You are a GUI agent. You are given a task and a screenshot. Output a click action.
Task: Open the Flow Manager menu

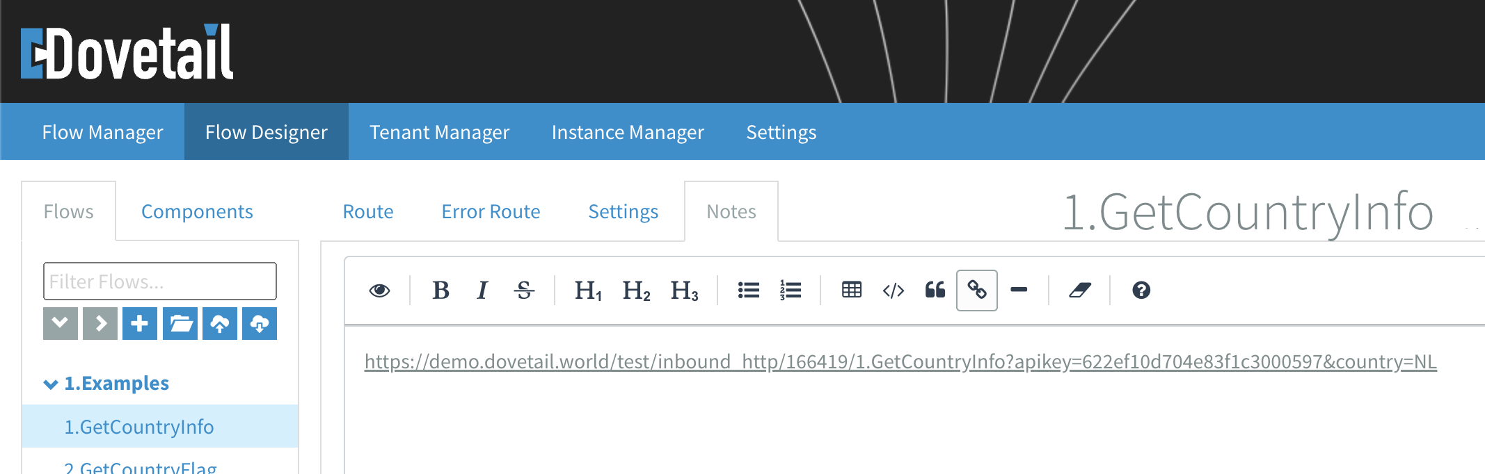tap(102, 132)
